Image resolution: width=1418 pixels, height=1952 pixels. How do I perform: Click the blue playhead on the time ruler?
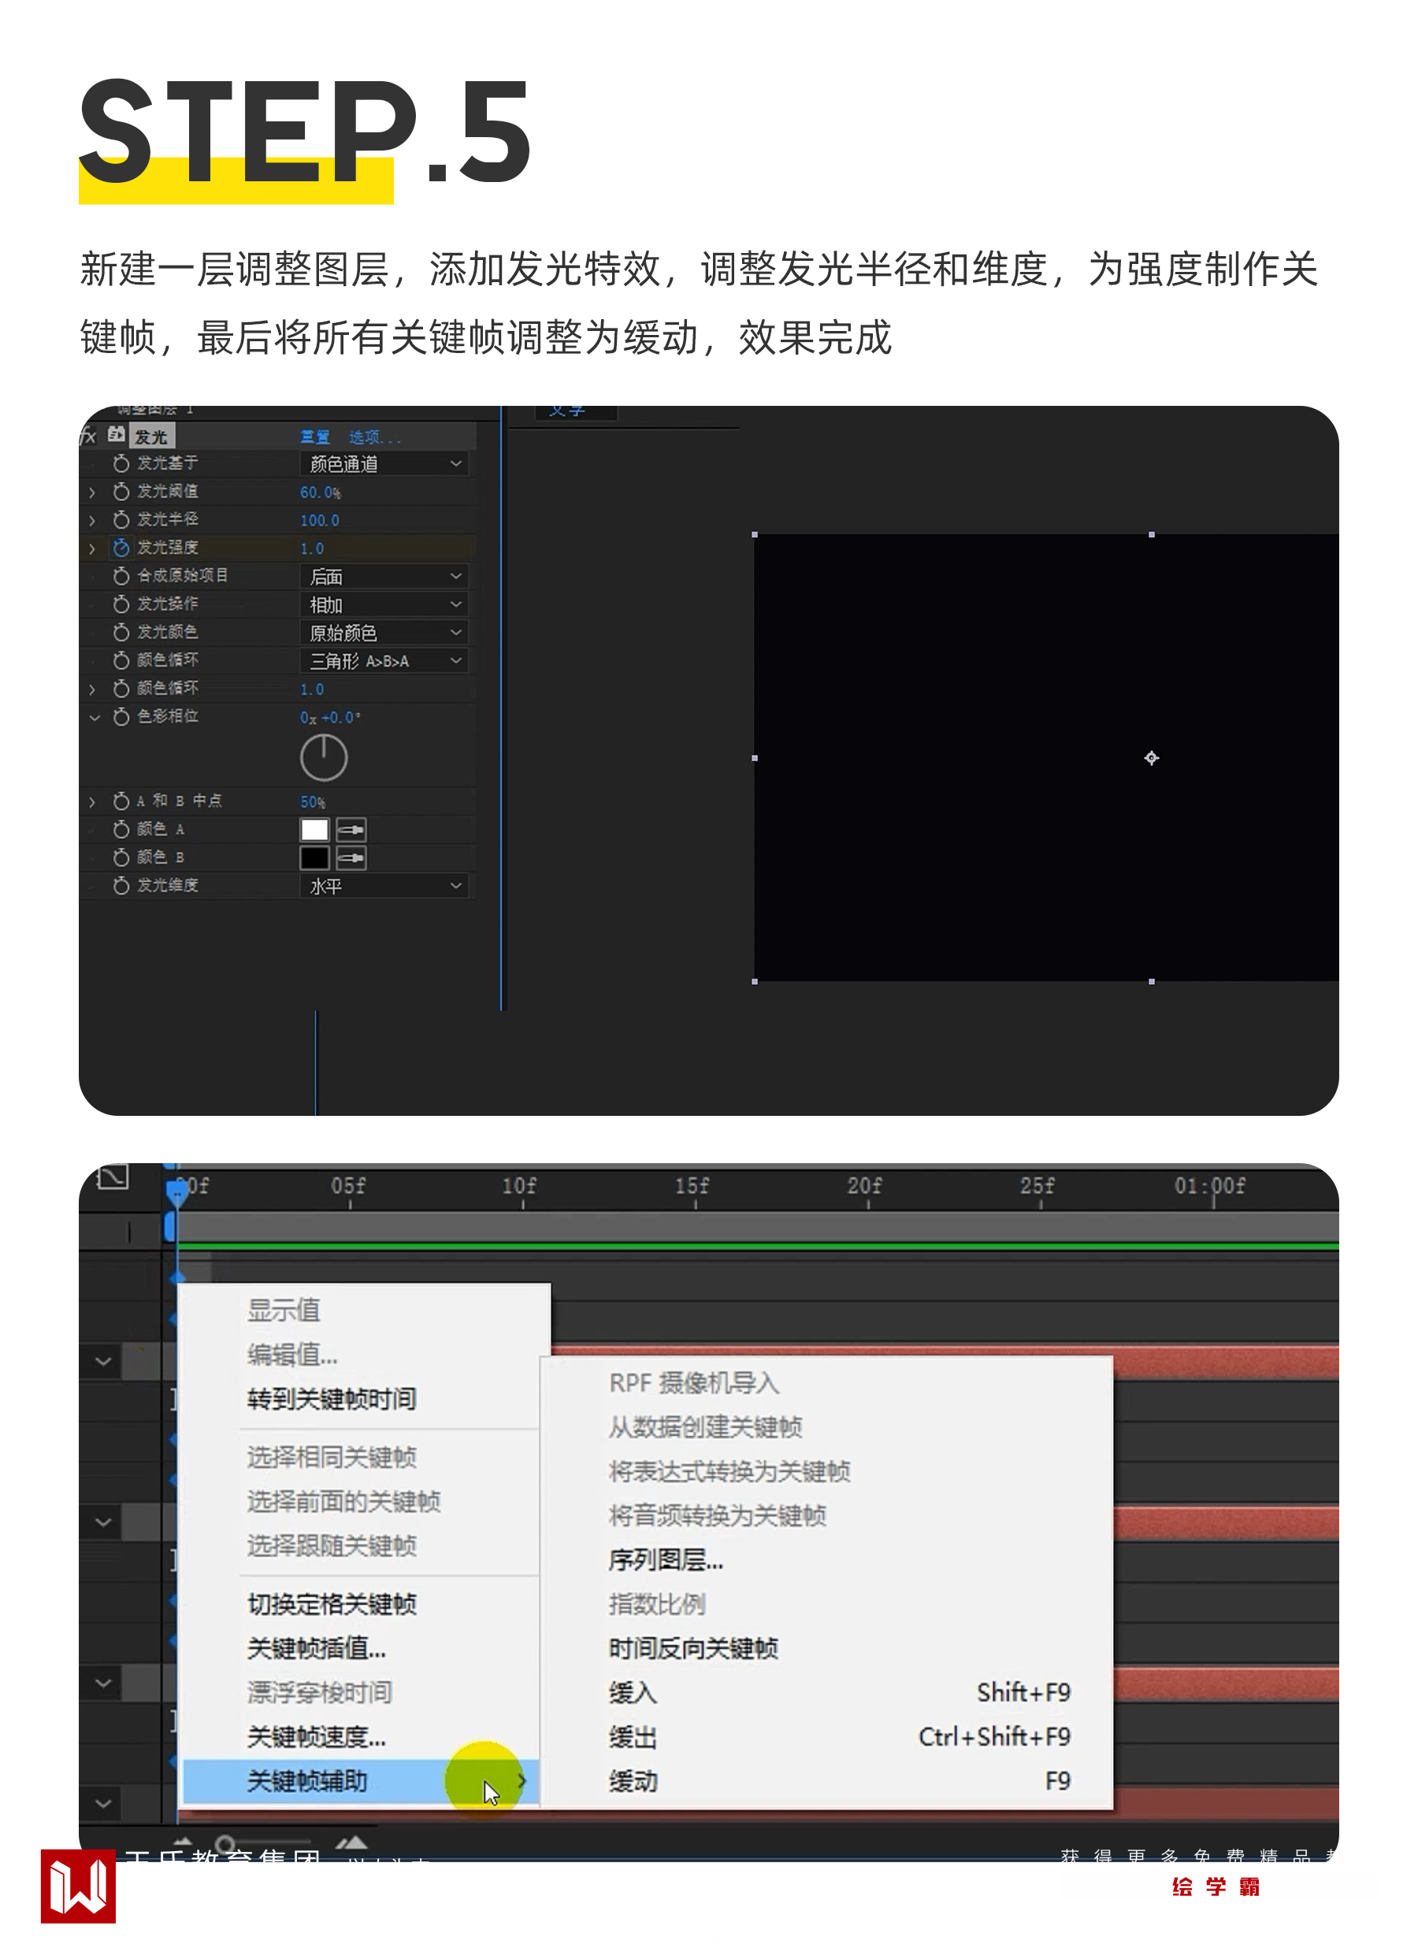point(176,1192)
